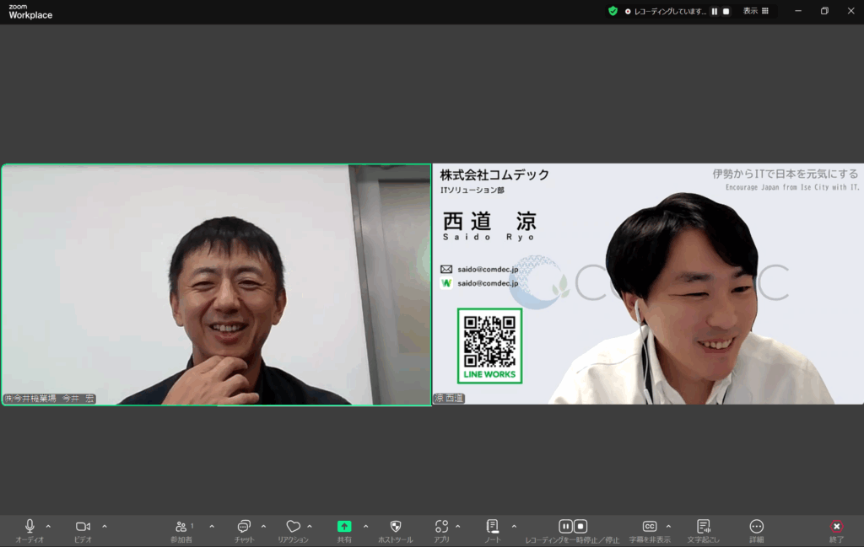Click the green encryption shield icon
This screenshot has width=864, height=547.
point(613,11)
